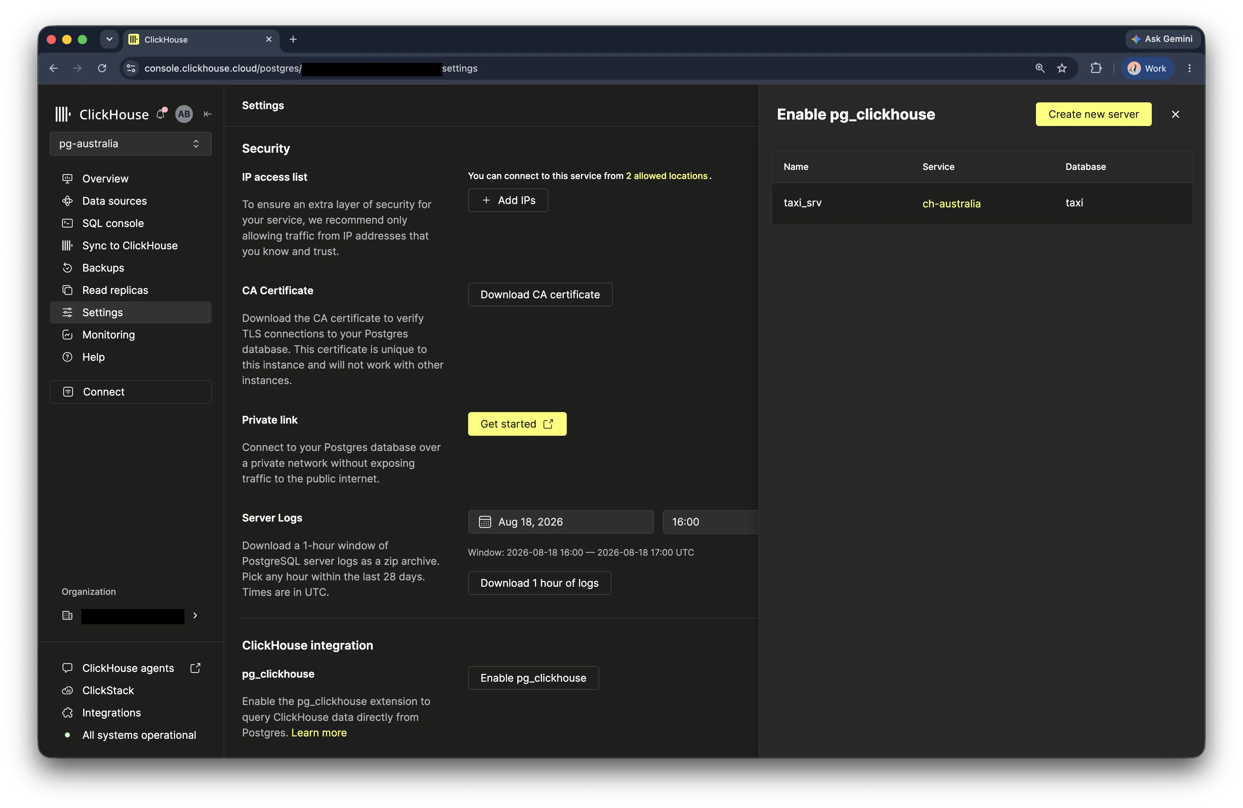1243x808 pixels.
Task: Open the pg-australia service selector dropdown
Action: click(131, 144)
